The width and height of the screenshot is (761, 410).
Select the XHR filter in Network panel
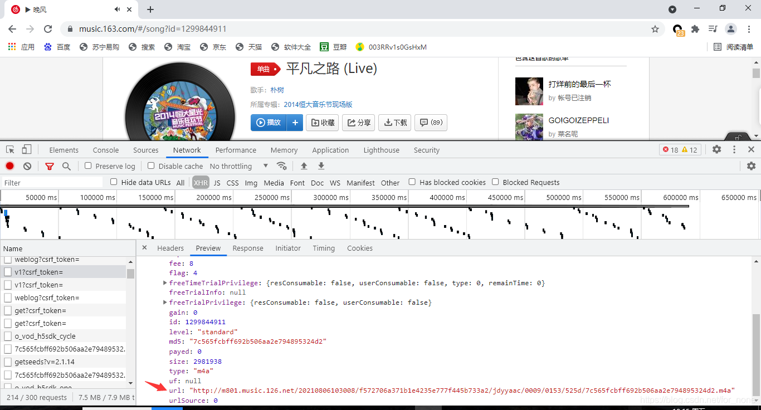pos(201,182)
